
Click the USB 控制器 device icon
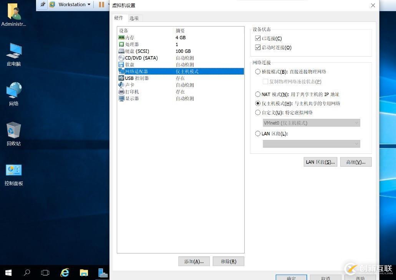(x=121, y=78)
